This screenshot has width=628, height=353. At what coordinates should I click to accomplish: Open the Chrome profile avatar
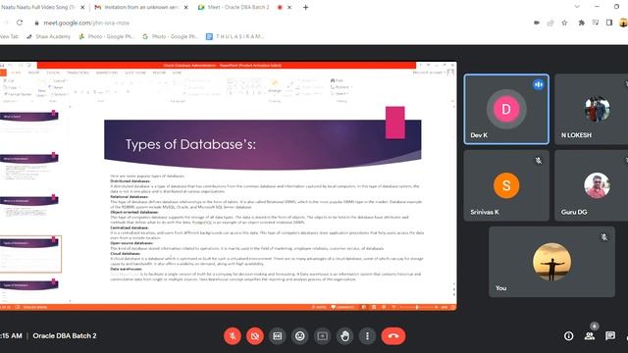[624, 23]
